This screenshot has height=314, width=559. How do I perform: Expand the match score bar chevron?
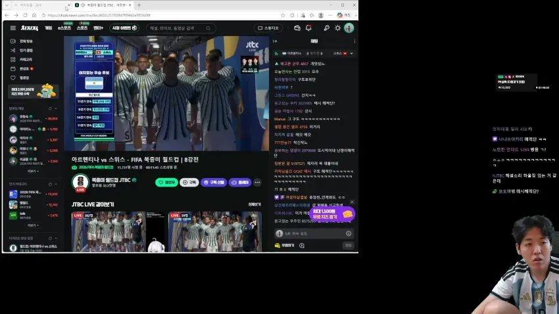(x=352, y=53)
